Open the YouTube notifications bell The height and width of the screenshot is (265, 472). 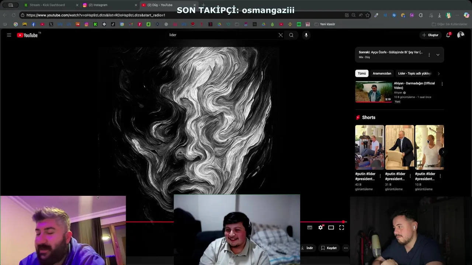click(x=448, y=35)
